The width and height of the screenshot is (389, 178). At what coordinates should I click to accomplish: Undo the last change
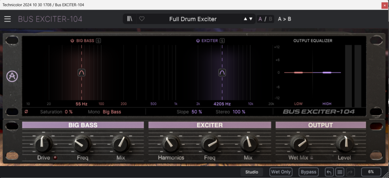329,172
